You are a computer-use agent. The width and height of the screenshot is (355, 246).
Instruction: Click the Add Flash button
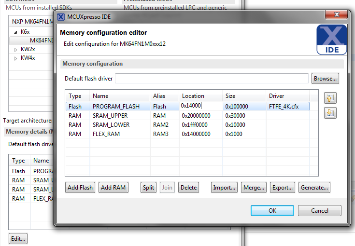80,188
